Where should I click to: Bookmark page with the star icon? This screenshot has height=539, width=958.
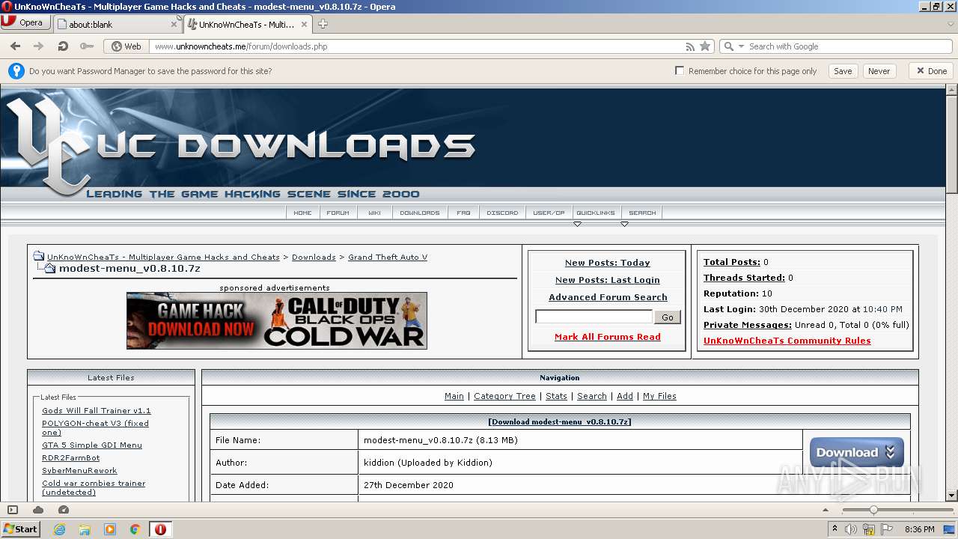[705, 46]
